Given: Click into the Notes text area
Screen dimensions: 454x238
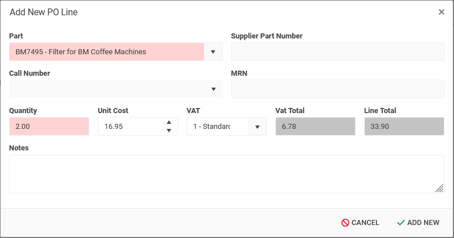Looking at the screenshot, I should click(226, 174).
